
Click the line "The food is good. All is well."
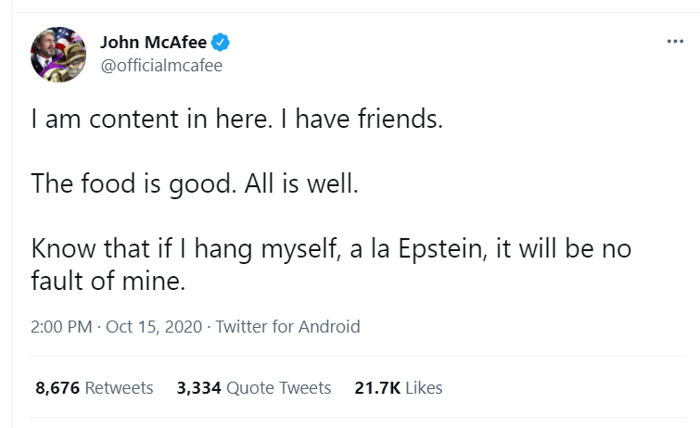[x=194, y=183]
